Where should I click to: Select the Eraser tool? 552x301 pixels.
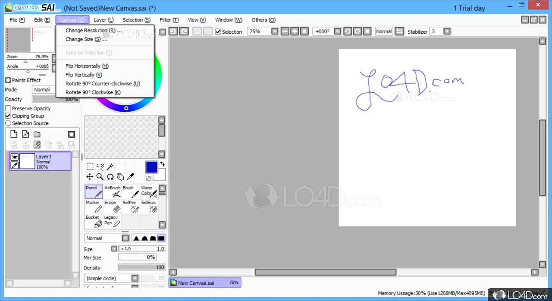click(x=113, y=206)
